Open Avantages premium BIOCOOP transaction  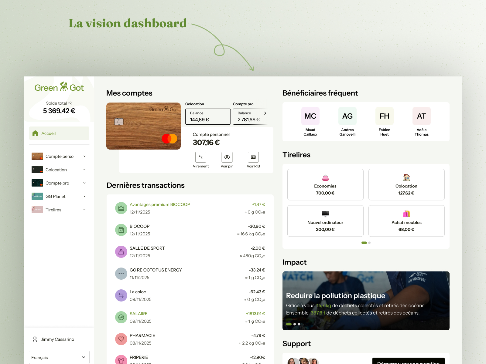click(190, 208)
